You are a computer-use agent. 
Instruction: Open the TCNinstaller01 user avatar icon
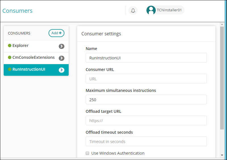pos(151,10)
